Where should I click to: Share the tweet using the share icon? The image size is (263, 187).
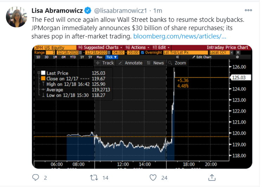click(212, 178)
